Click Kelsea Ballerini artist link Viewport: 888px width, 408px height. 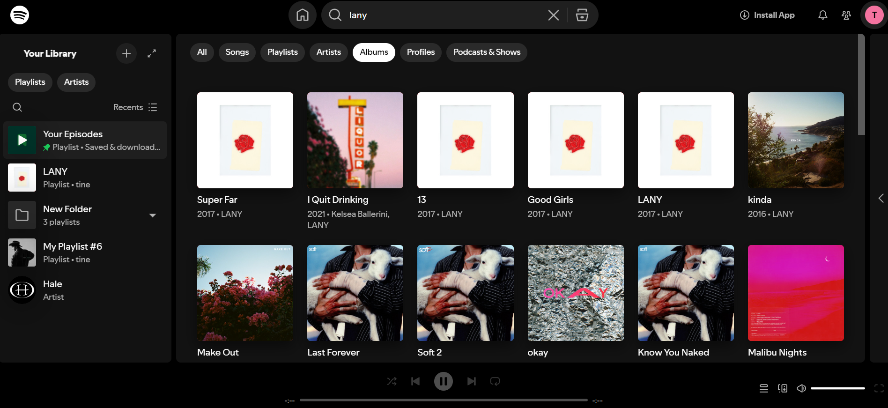click(x=360, y=214)
